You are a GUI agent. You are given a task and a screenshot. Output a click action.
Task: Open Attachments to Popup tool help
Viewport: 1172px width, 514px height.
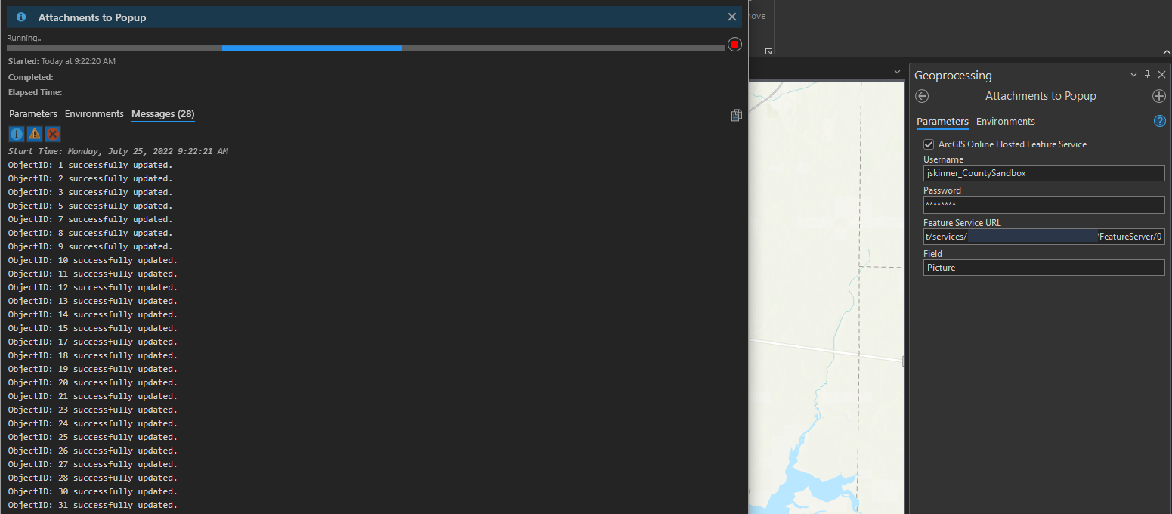(1159, 120)
